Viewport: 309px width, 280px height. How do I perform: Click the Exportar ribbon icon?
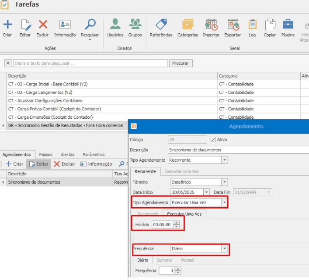tap(233, 25)
